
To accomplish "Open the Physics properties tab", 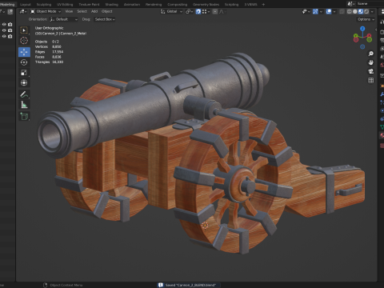I will [x=382, y=110].
